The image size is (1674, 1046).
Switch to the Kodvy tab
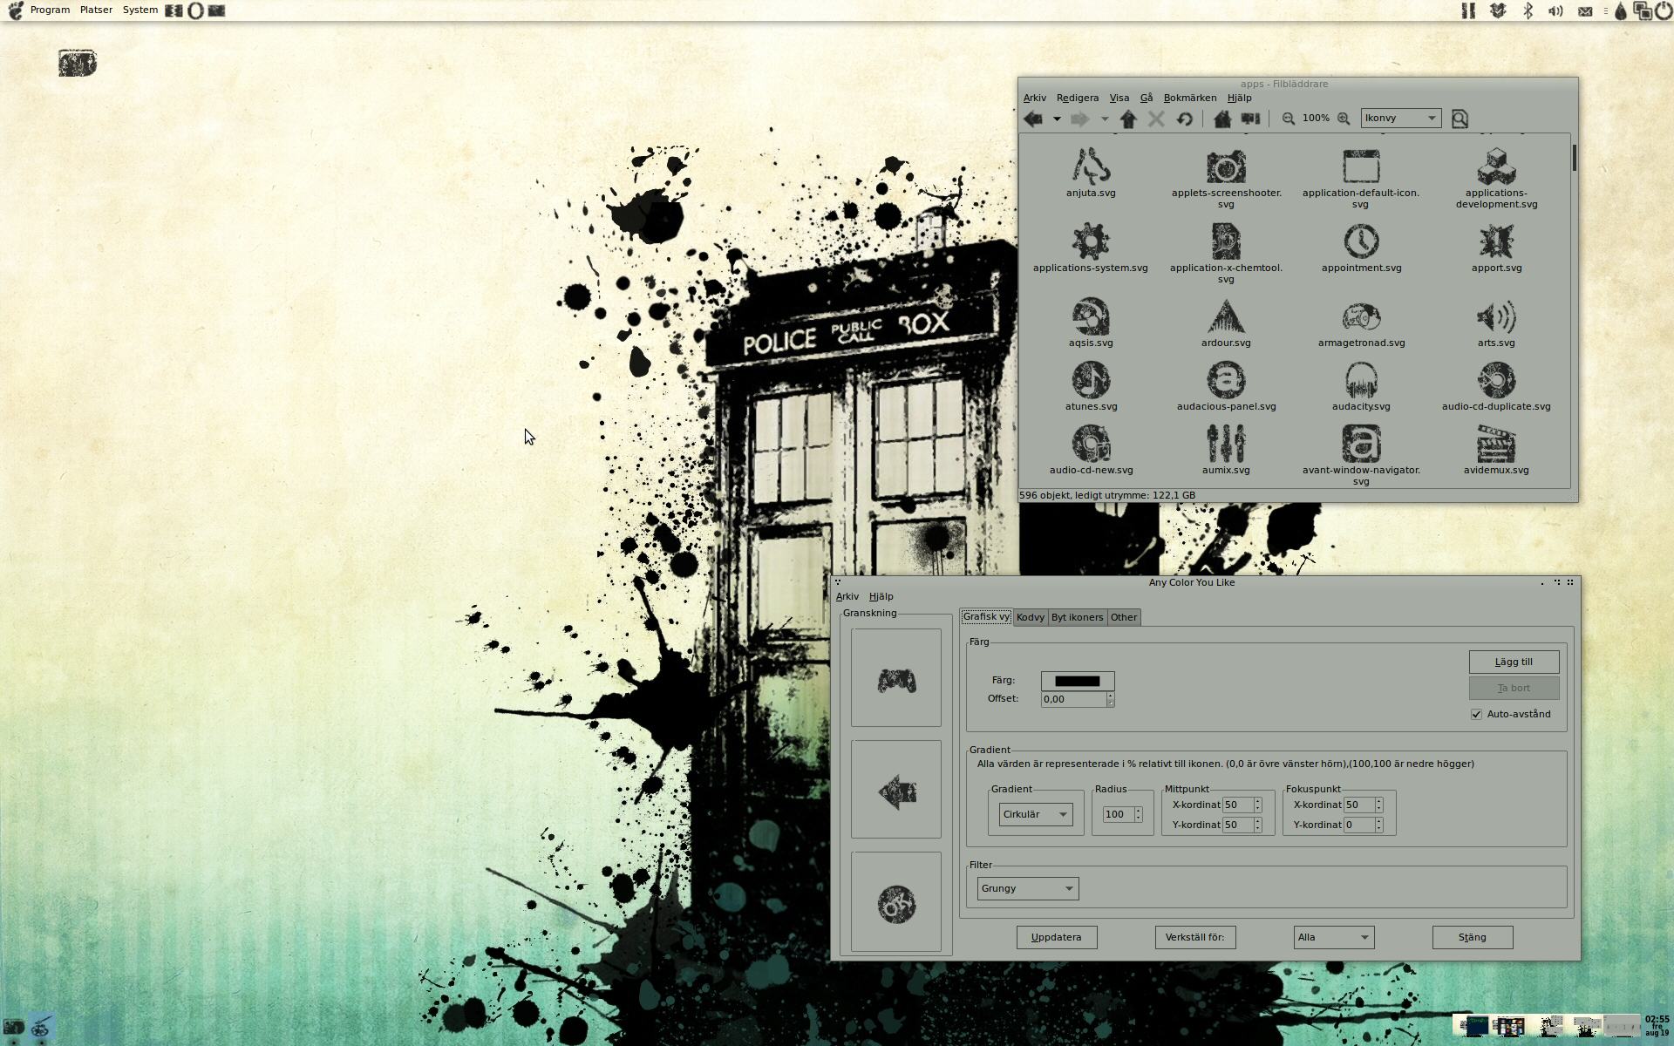coord(1030,617)
